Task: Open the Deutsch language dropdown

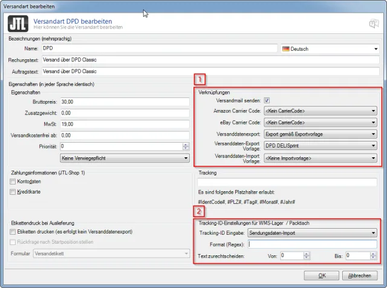Action: click(330, 48)
